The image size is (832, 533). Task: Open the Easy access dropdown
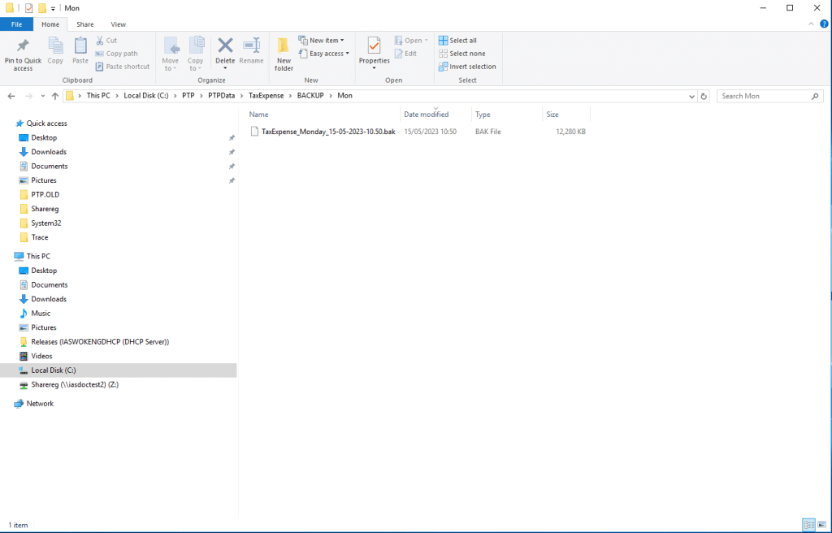pyautogui.click(x=324, y=54)
